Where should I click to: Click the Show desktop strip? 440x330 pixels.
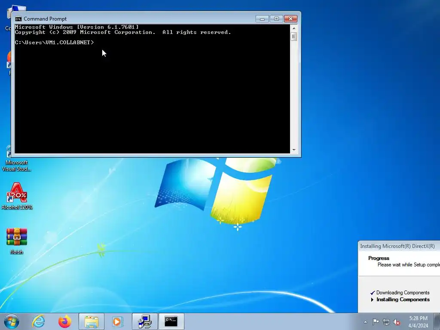[437, 321]
